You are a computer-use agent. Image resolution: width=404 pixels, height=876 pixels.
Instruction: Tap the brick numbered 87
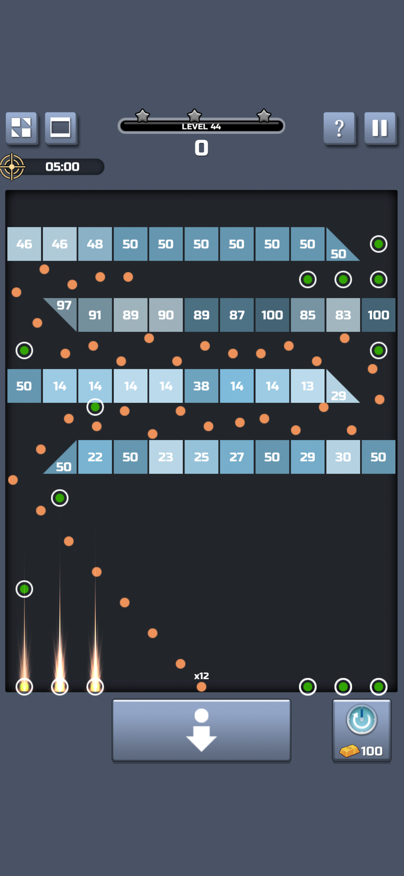pyautogui.click(x=236, y=315)
